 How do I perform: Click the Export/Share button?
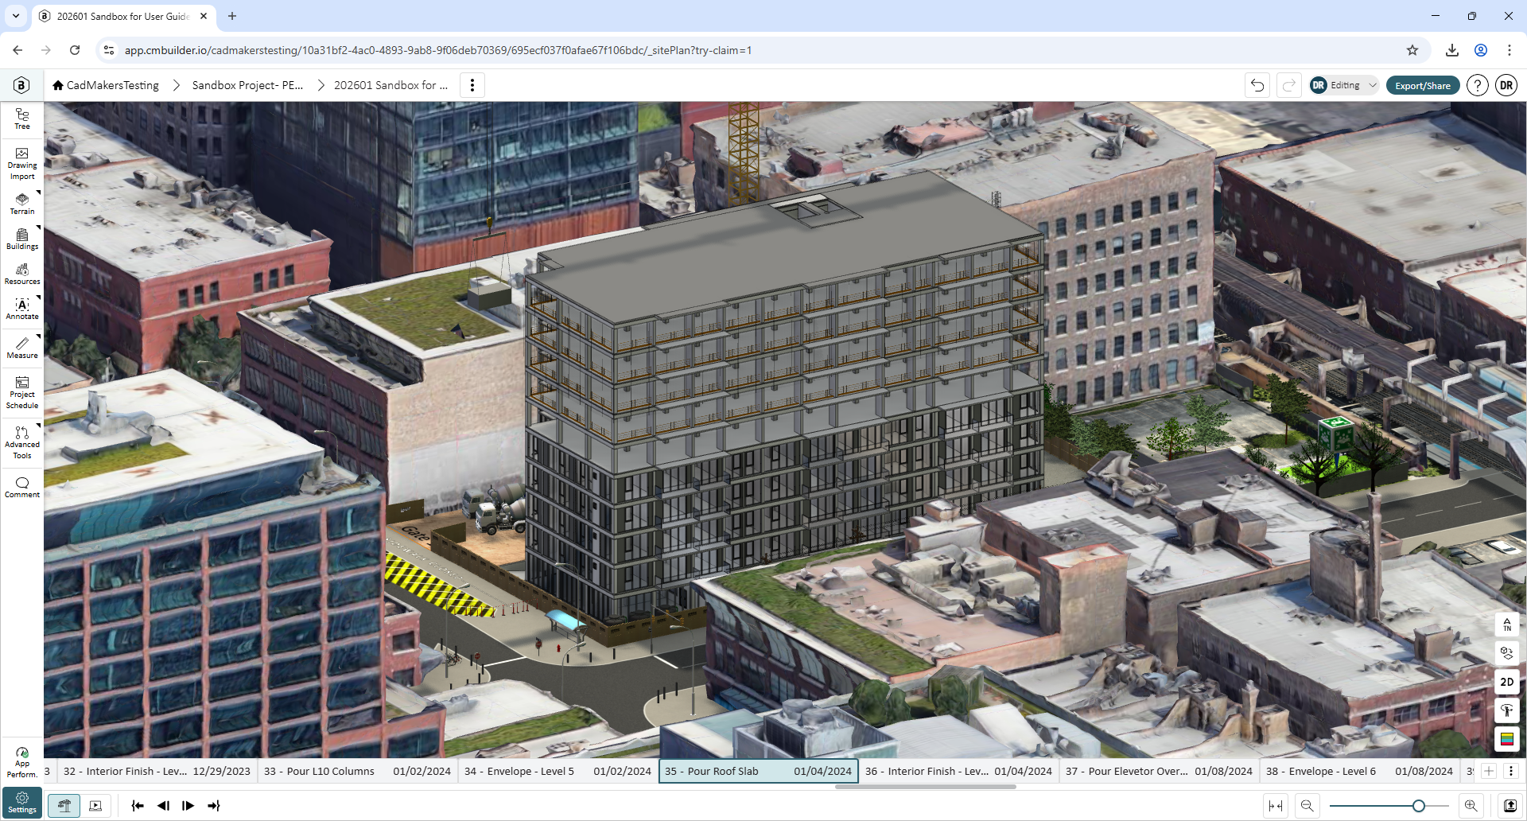pos(1423,85)
